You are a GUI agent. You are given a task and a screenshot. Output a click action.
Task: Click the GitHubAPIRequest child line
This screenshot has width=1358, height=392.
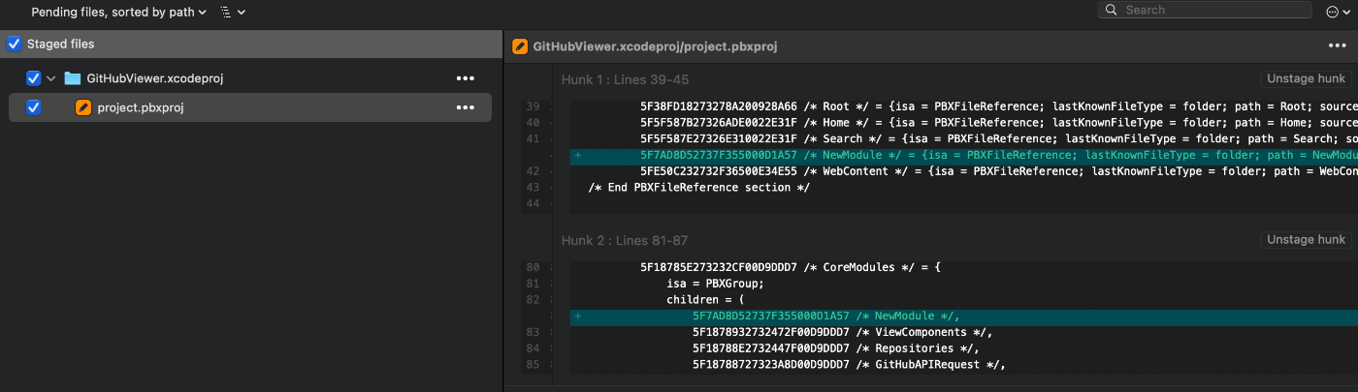pyautogui.click(x=849, y=365)
